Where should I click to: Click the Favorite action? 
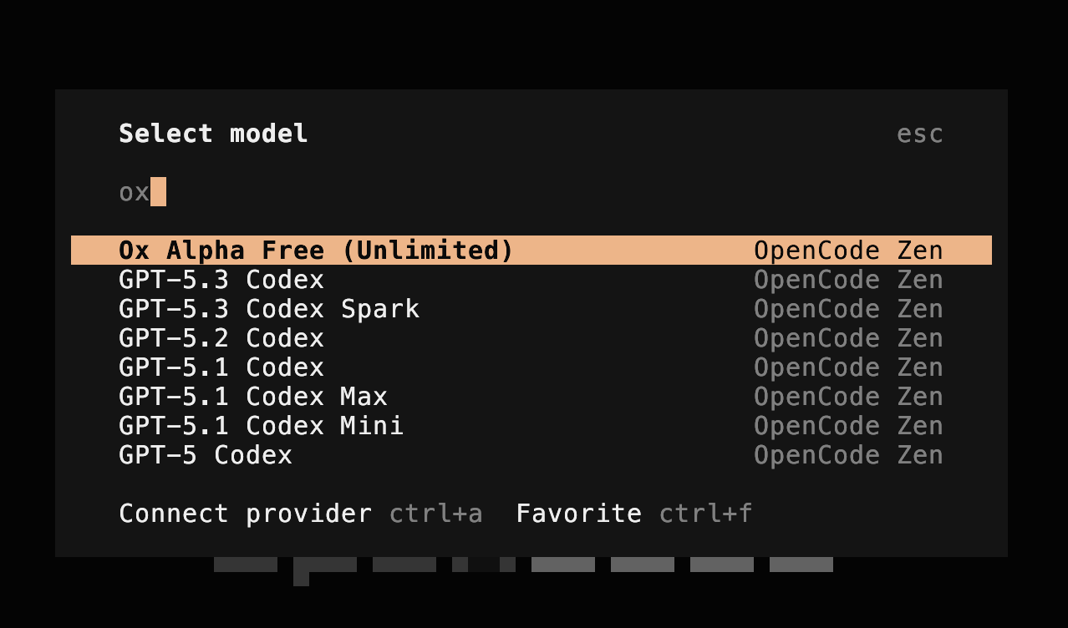pos(579,514)
